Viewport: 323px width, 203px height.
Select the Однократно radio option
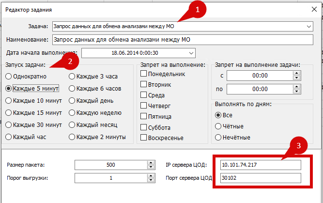coord(9,76)
